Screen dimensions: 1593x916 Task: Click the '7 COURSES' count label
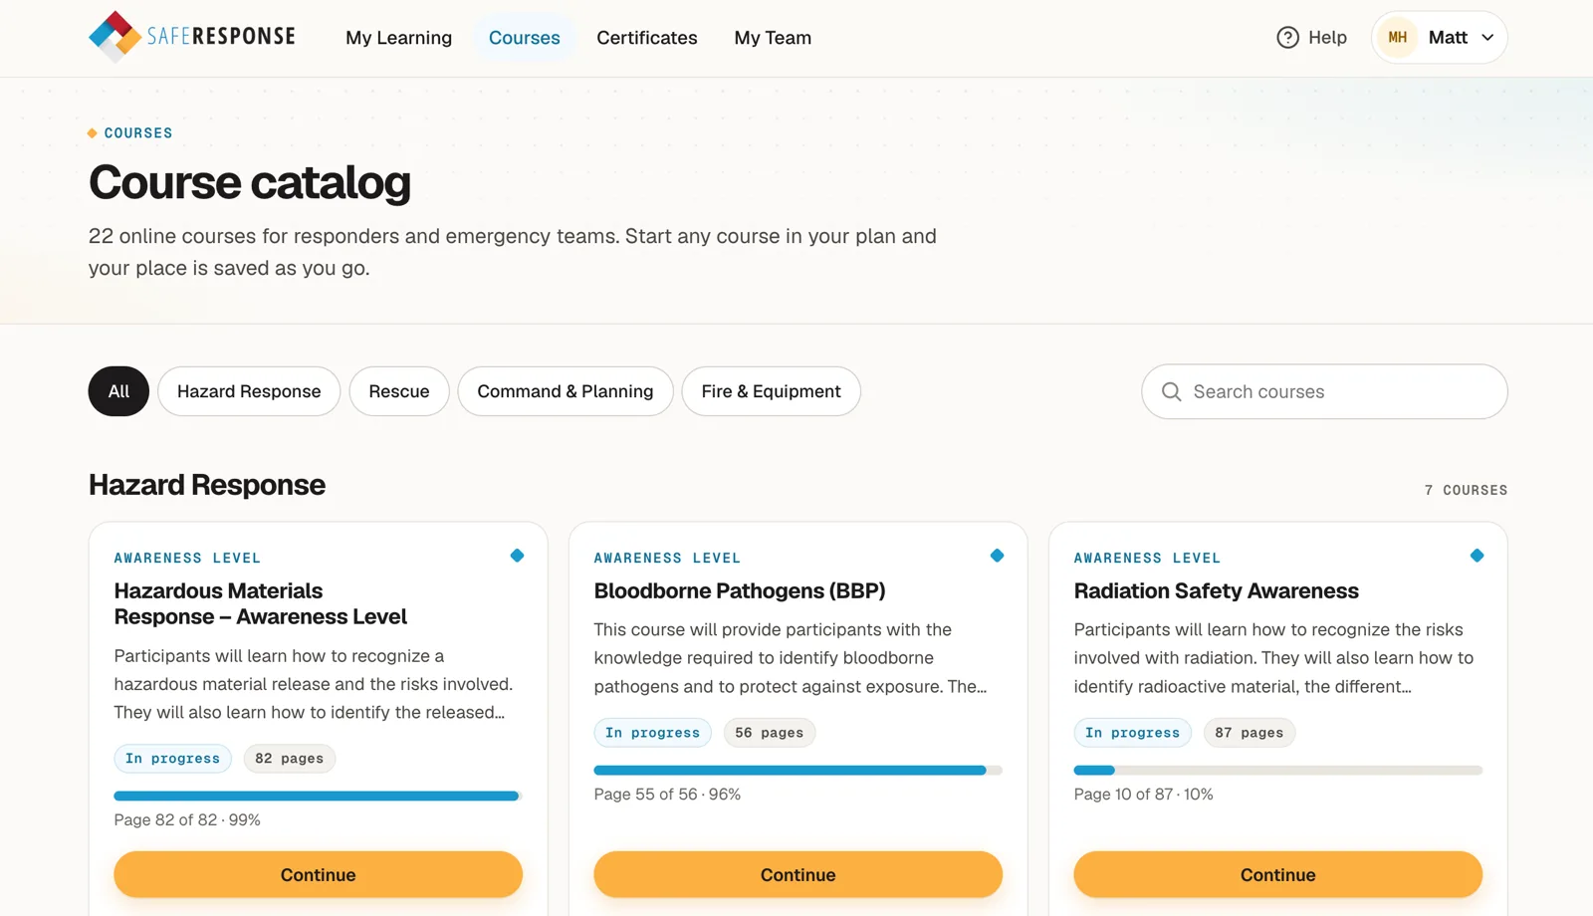click(1466, 490)
